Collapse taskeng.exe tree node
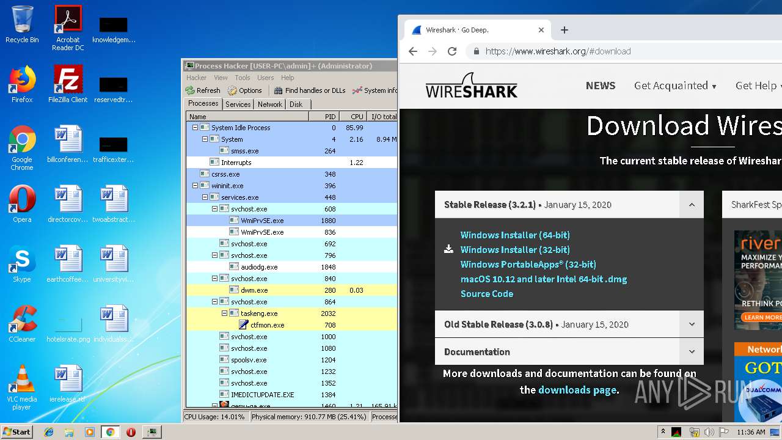Image resolution: width=782 pixels, height=440 pixels. point(224,313)
